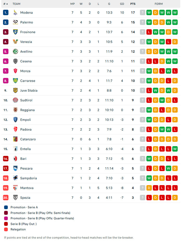Open the Avellino team link
The image size is (182, 241).
[26, 51]
